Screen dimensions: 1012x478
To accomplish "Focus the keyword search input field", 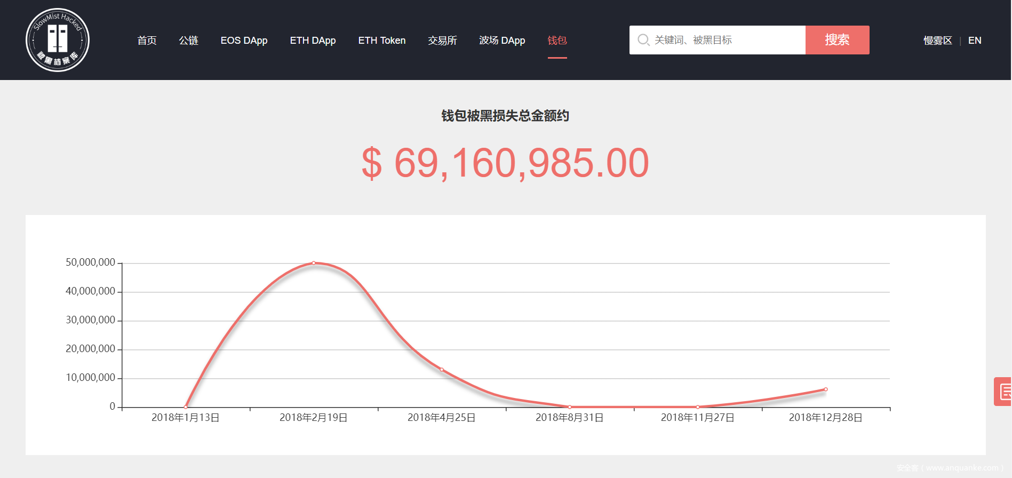I will coord(726,40).
